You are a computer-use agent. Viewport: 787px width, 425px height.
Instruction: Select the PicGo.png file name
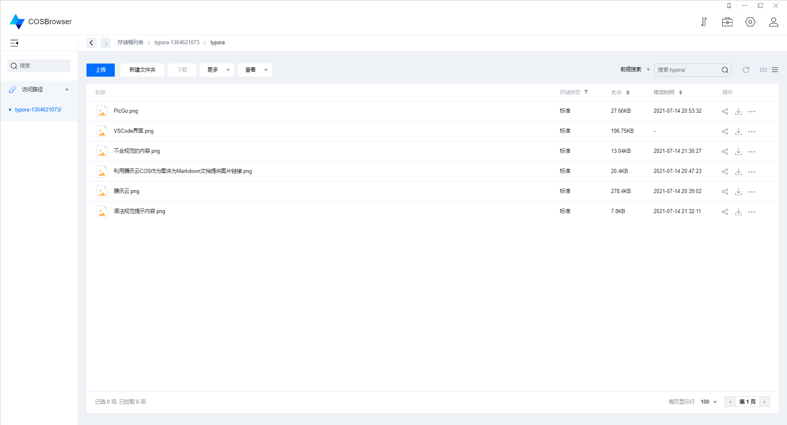click(x=126, y=111)
